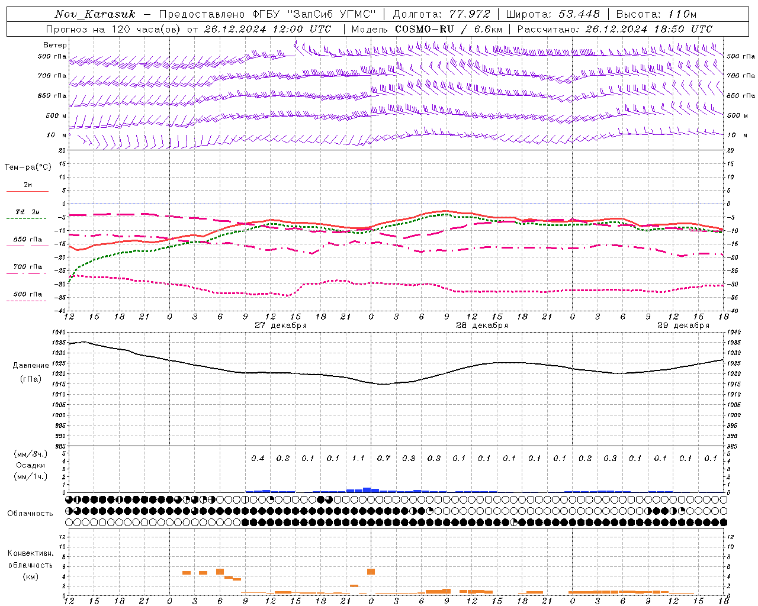Click the 27 декабря date label
The image size is (758, 606).
click(x=280, y=325)
